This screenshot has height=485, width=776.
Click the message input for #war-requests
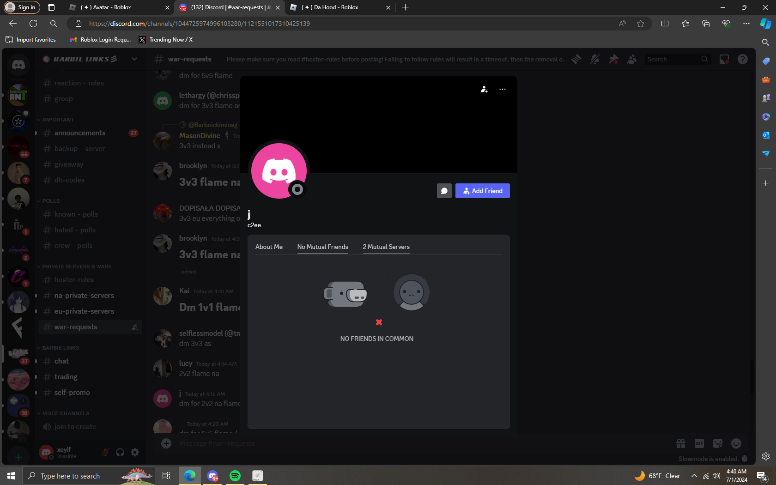coord(416,443)
